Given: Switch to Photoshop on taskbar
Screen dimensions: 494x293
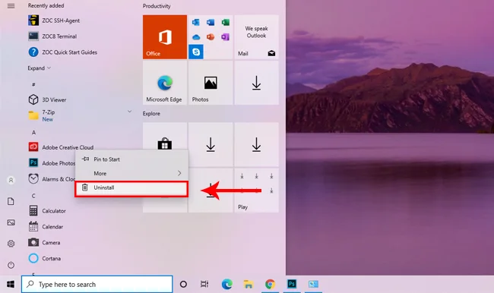Looking at the screenshot, I should pos(292,284).
